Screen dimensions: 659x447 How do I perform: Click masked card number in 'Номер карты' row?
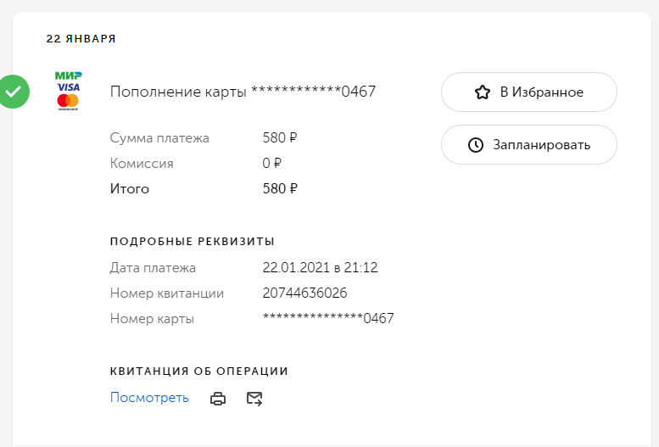pyautogui.click(x=328, y=319)
